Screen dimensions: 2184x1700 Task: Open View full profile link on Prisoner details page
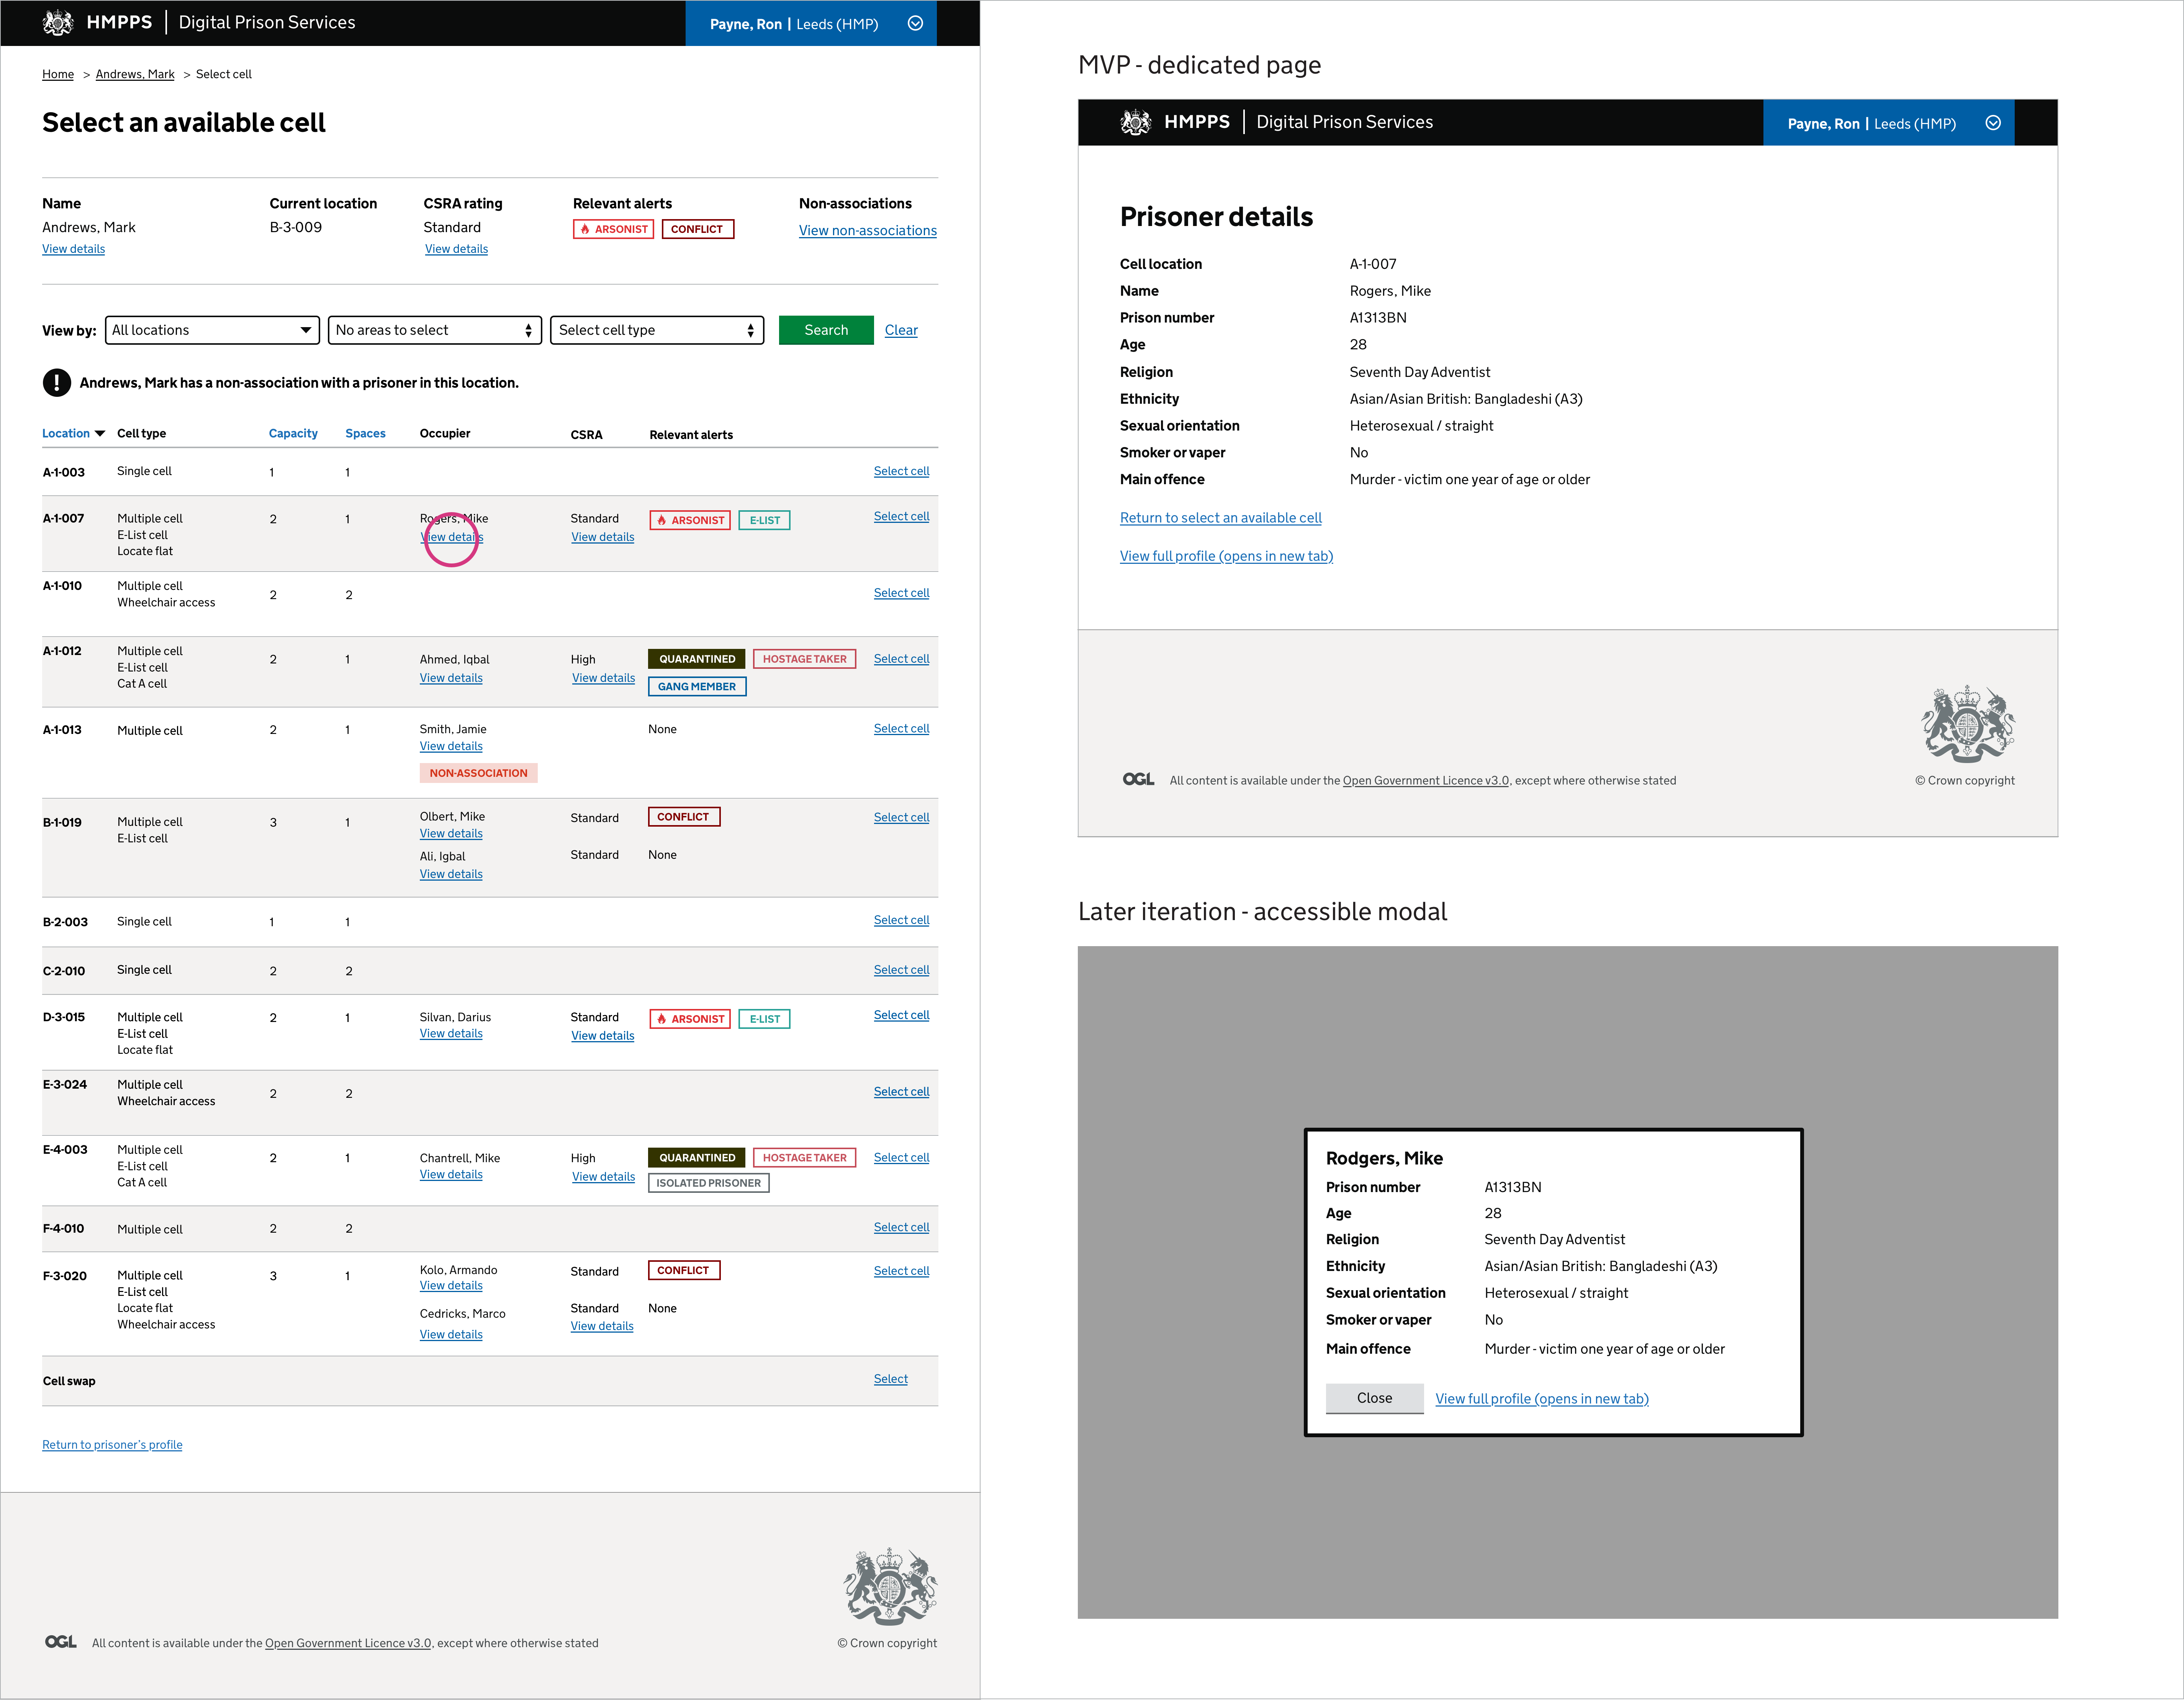[1226, 556]
